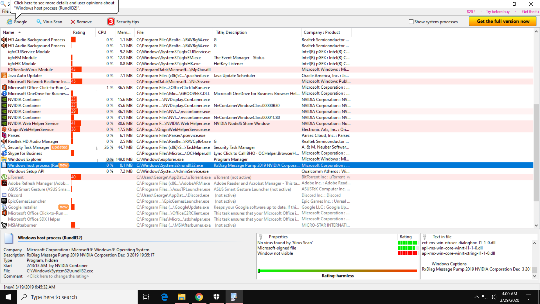
Task: Sort by Title, Description column header
Action: click(x=257, y=32)
